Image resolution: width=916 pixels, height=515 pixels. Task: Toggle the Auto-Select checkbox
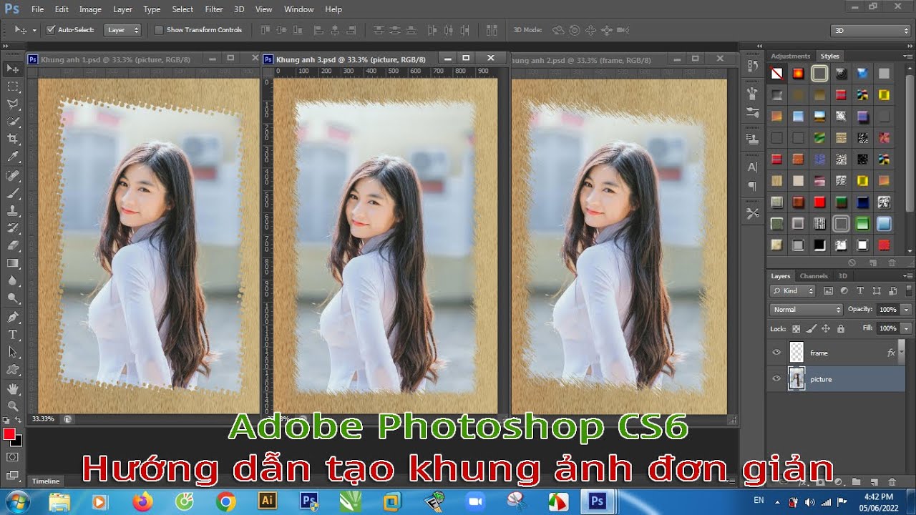pos(51,30)
